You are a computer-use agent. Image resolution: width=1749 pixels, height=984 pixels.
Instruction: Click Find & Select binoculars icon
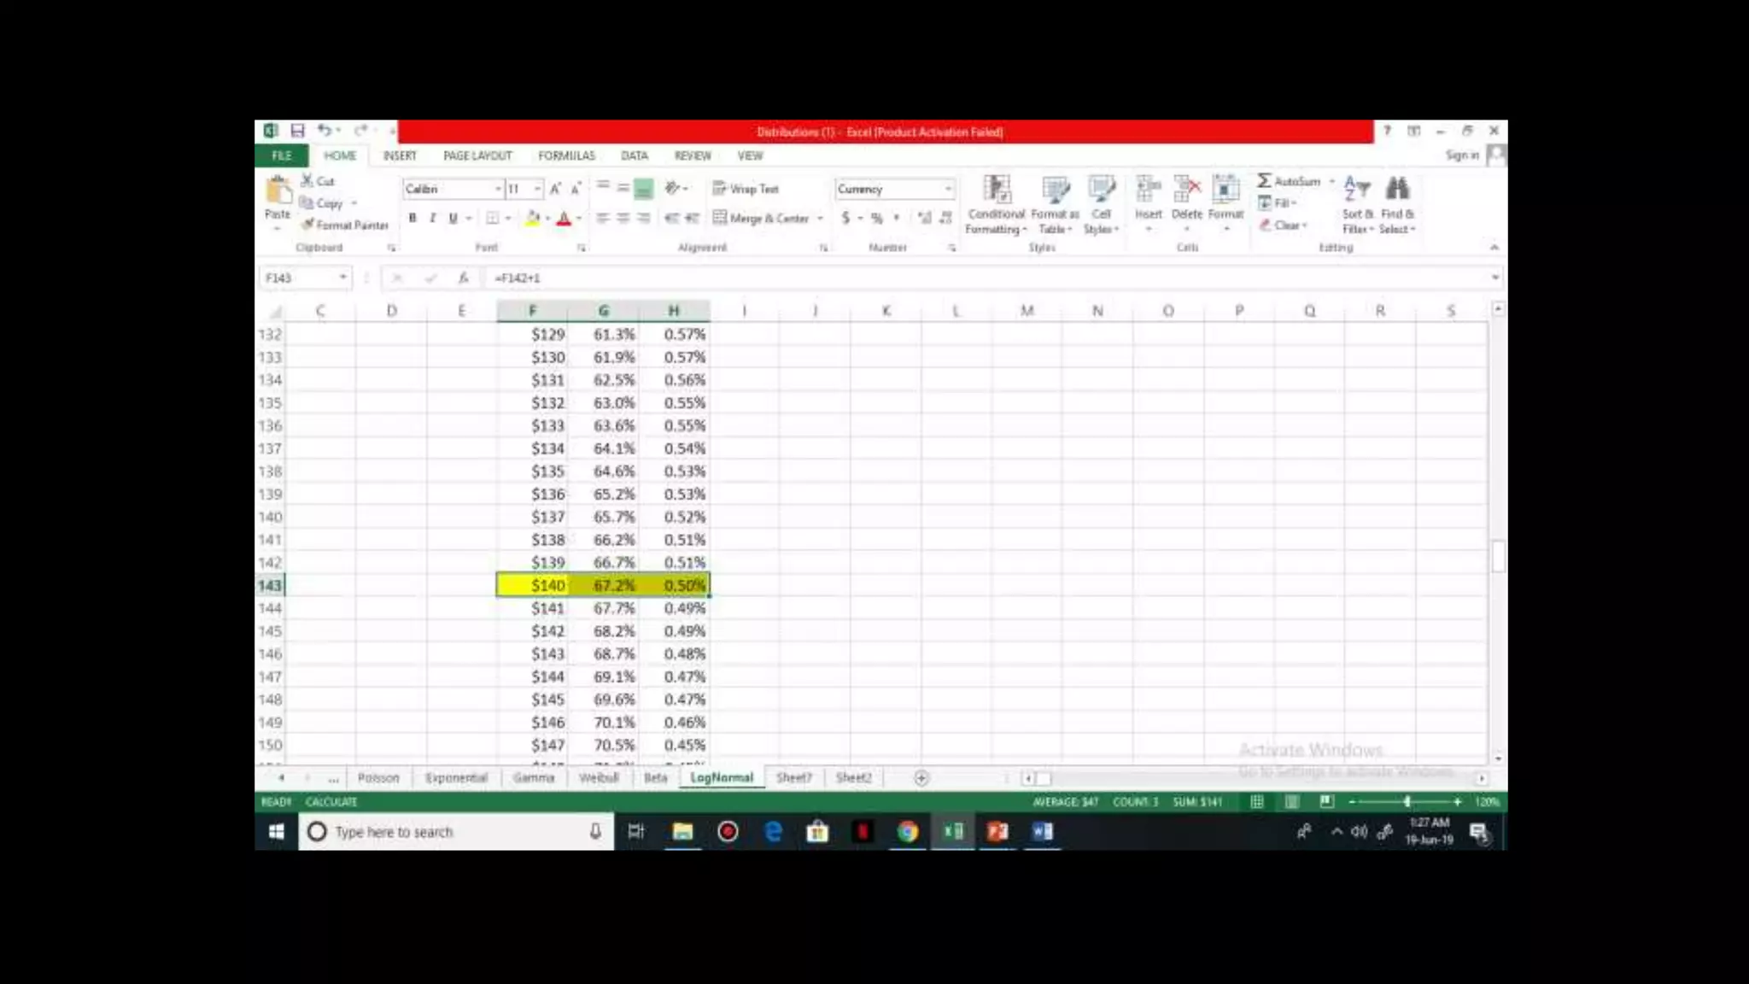tap(1397, 190)
